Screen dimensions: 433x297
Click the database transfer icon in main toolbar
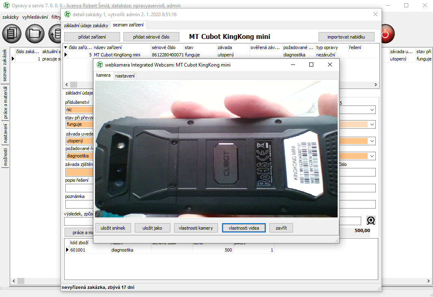pos(55,34)
